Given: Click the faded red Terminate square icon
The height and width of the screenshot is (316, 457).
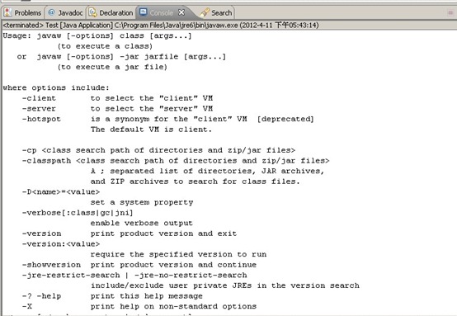Looking at the screenshot, I should 450,12.
